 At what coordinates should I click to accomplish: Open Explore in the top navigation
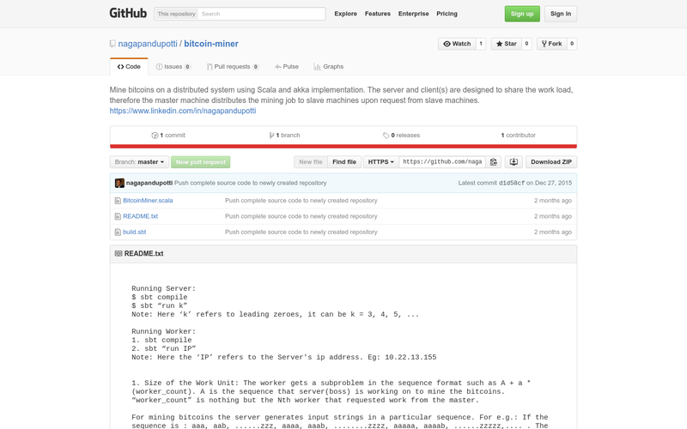(x=346, y=14)
